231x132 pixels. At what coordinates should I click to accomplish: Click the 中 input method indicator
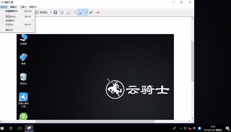pos(194,128)
